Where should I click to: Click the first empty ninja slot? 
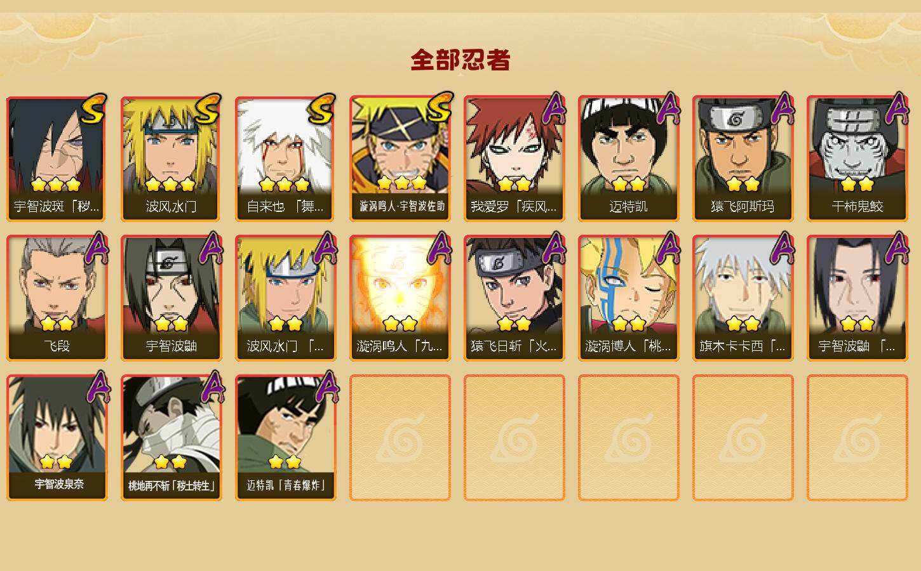(x=400, y=438)
